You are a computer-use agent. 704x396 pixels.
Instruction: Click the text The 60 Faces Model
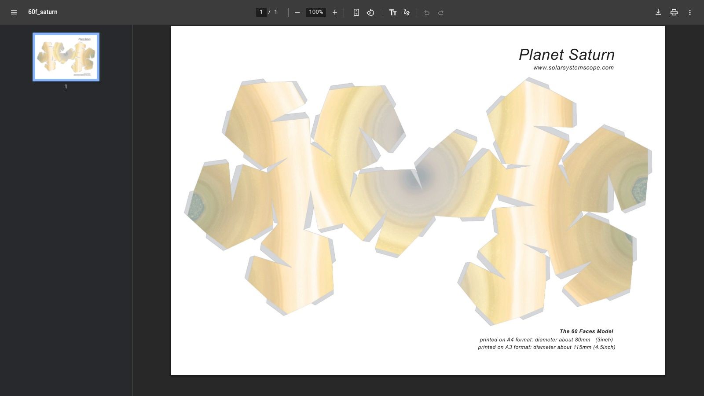click(587, 331)
